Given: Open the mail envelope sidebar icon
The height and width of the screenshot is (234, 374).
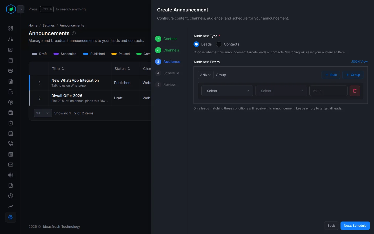Looking at the screenshot, I should tap(11, 165).
